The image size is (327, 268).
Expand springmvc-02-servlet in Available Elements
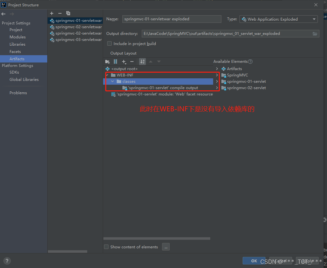[x=217, y=88]
